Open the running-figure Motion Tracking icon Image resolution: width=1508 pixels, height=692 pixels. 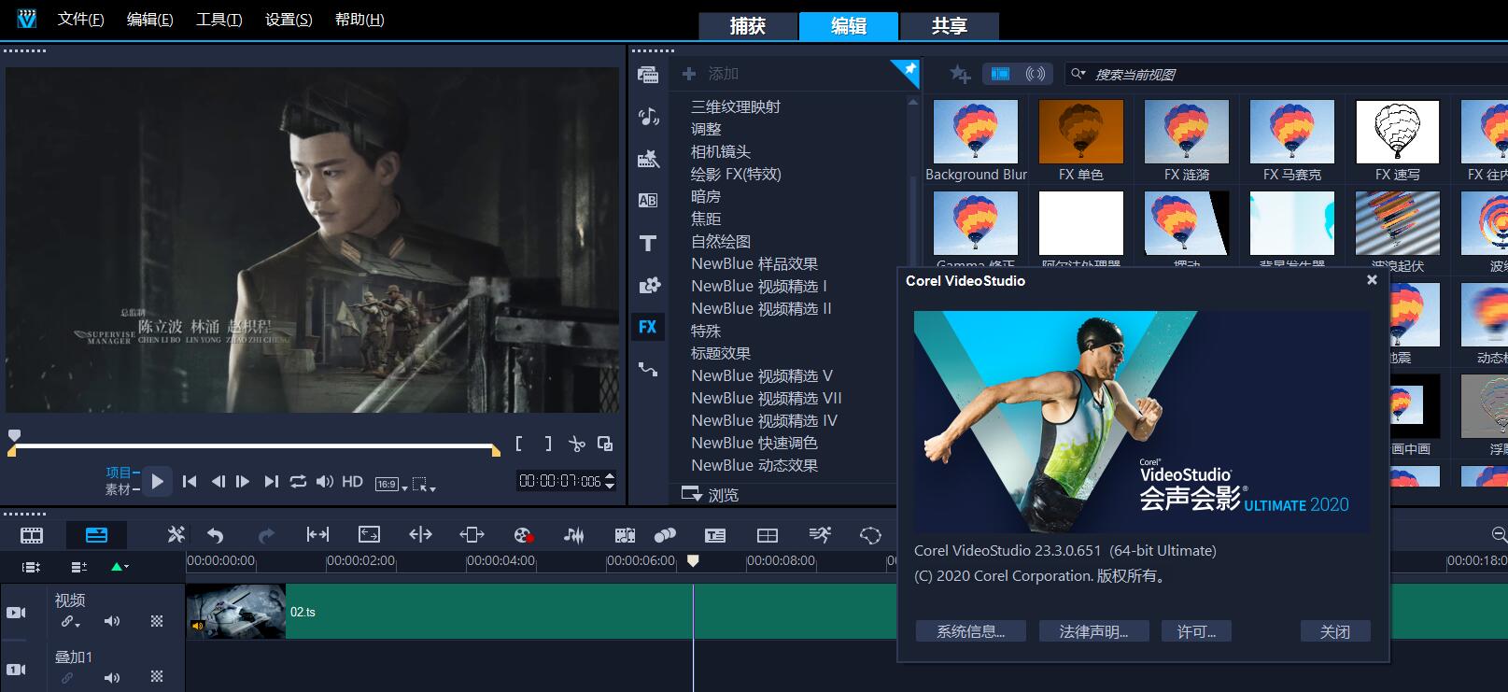820,534
